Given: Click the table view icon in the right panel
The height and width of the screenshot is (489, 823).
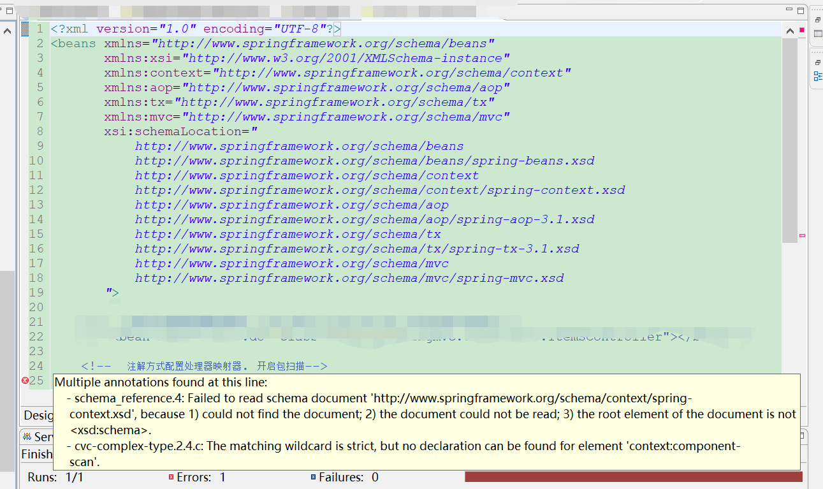Looking at the screenshot, I should [x=817, y=33].
